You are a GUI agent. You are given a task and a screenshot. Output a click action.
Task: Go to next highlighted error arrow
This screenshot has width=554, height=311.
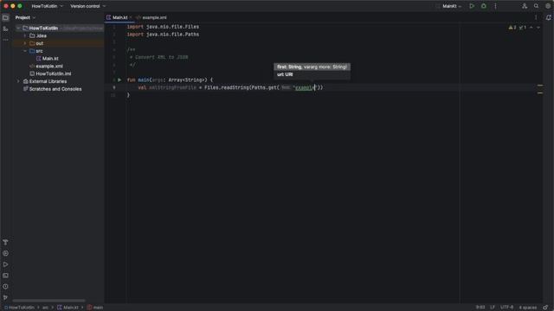click(x=538, y=27)
